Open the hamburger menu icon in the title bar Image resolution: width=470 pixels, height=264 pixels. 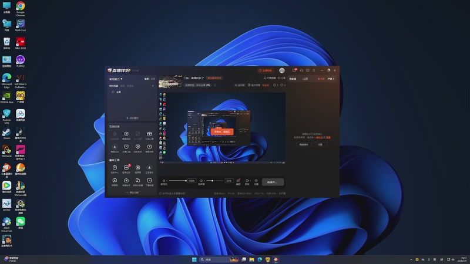314,70
